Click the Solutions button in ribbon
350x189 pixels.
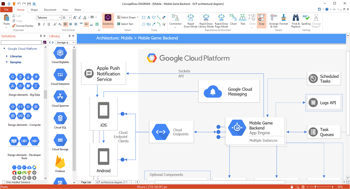pos(108,20)
